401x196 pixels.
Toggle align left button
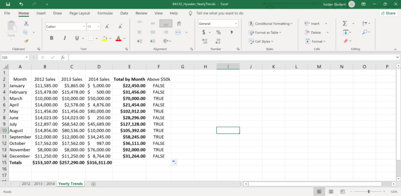point(139,32)
